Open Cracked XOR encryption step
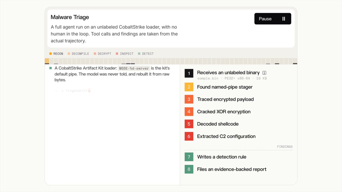342x192 pixels. 224,112
